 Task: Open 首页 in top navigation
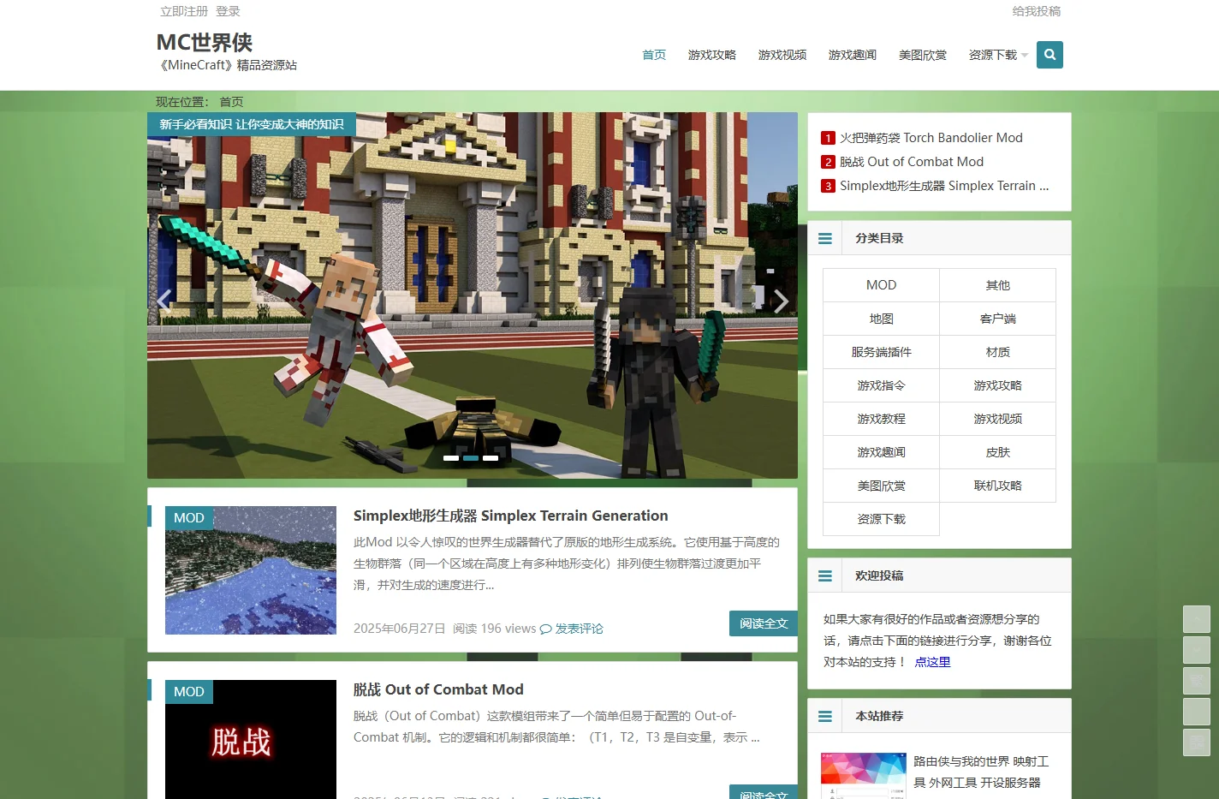point(654,55)
